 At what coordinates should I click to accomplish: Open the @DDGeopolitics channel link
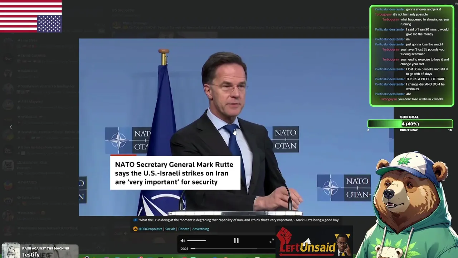(150, 229)
